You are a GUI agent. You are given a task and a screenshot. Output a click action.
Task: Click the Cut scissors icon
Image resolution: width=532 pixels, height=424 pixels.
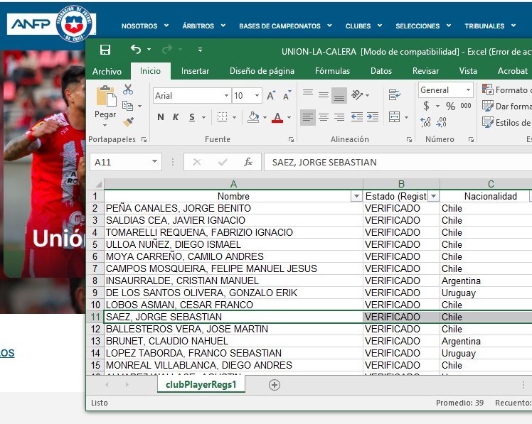pyautogui.click(x=128, y=89)
